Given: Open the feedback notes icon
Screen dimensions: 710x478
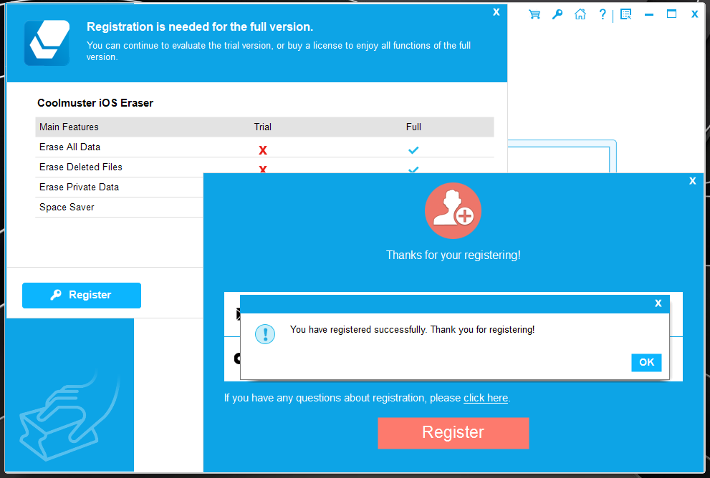Looking at the screenshot, I should tap(625, 14).
